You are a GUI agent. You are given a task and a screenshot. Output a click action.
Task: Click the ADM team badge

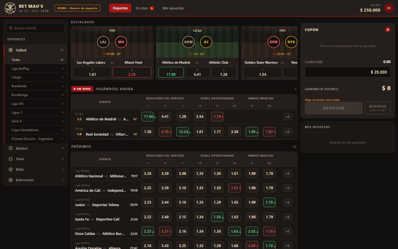point(188,42)
